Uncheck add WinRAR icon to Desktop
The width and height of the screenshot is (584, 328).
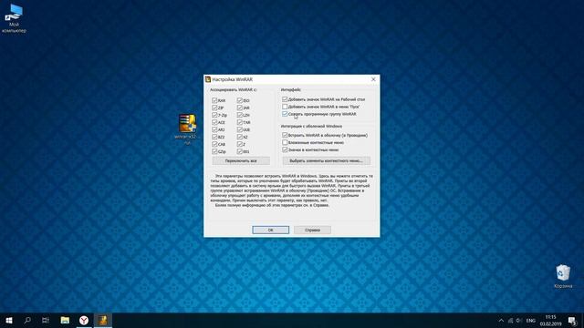coord(285,99)
